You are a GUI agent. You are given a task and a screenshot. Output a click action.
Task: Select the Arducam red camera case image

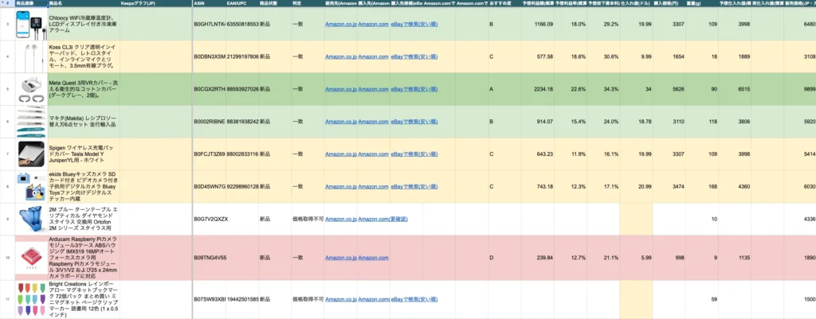tap(31, 258)
